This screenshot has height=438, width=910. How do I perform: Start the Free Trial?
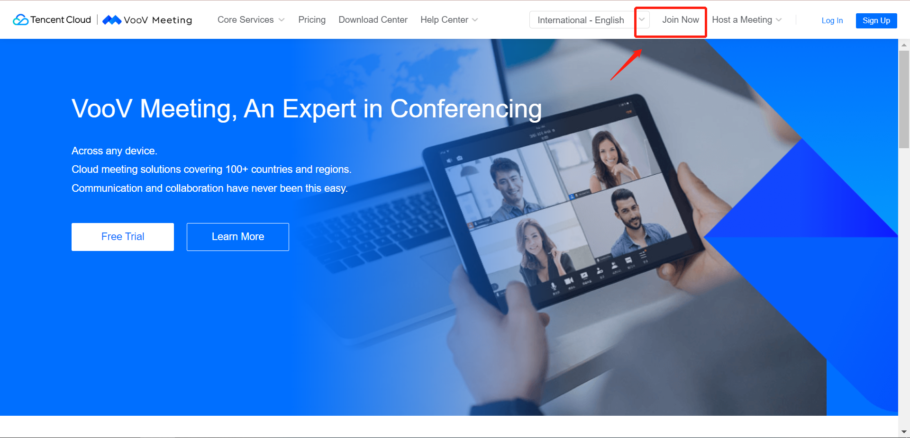[x=123, y=237]
